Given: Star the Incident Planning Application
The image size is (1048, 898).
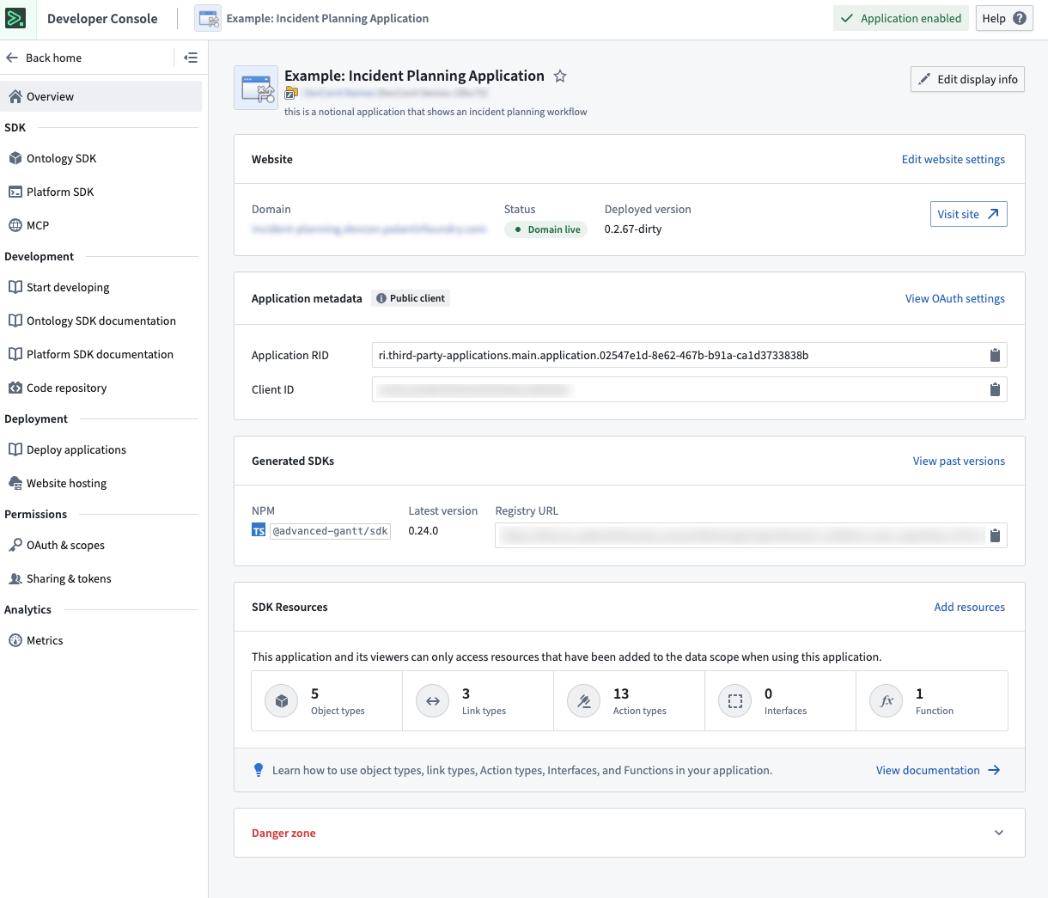Looking at the screenshot, I should (560, 76).
